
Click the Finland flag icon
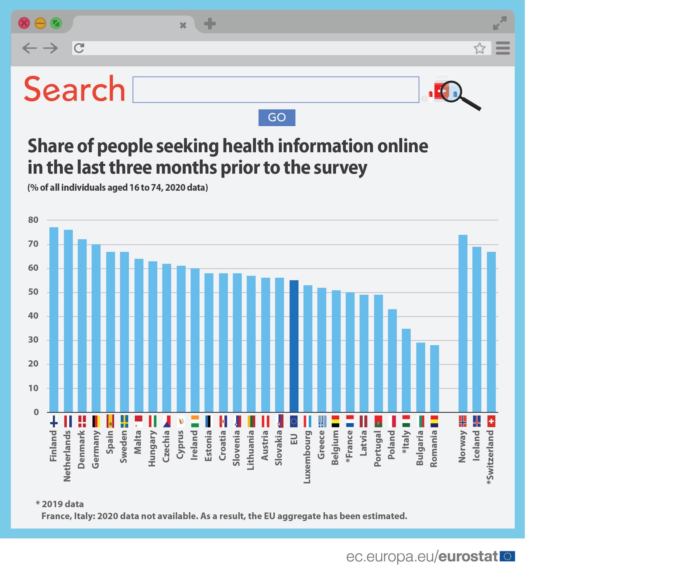pos(54,421)
